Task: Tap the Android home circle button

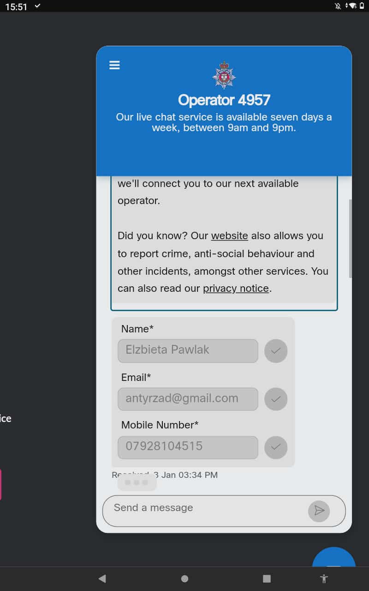Action: click(x=184, y=579)
